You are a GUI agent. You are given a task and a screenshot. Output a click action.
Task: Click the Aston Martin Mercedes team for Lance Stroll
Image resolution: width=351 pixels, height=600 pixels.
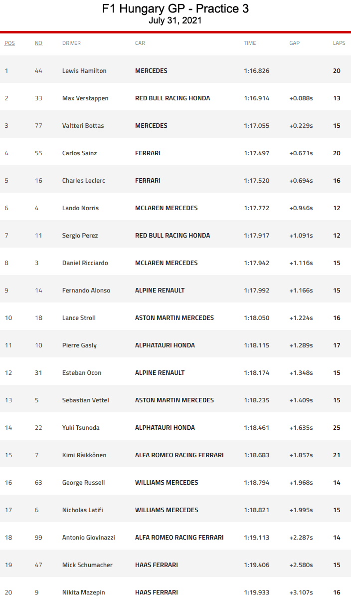point(175,318)
